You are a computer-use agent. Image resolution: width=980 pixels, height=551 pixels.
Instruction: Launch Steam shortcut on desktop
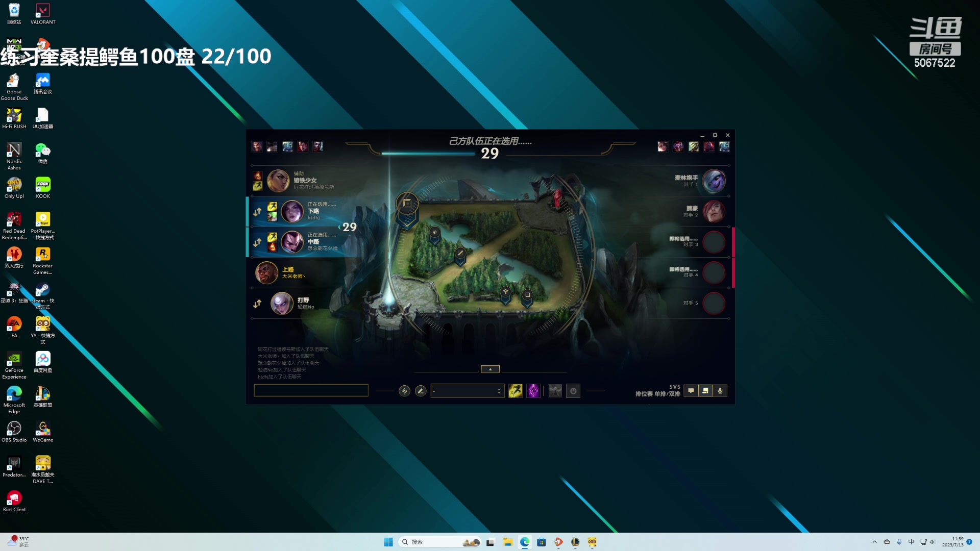[43, 296]
